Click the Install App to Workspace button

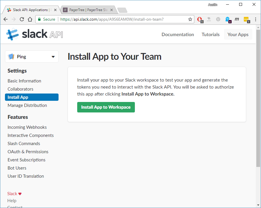(x=106, y=107)
